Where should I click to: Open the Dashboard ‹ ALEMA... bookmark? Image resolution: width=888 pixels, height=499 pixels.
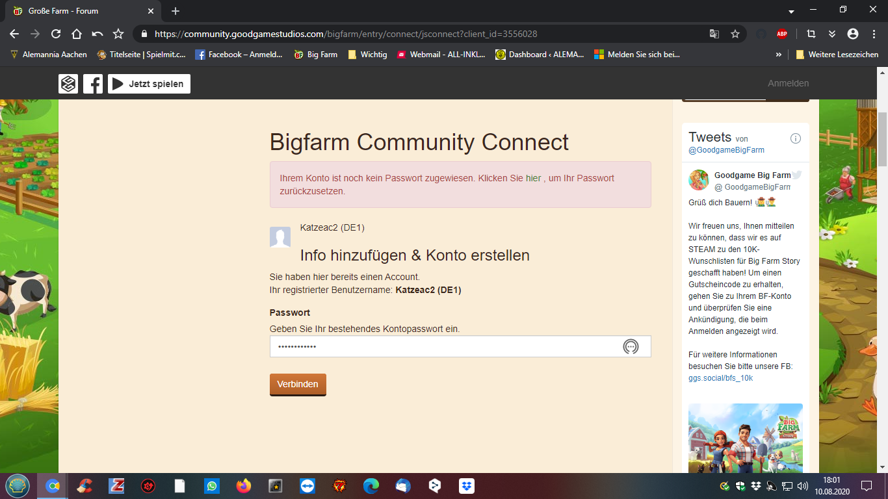[539, 55]
